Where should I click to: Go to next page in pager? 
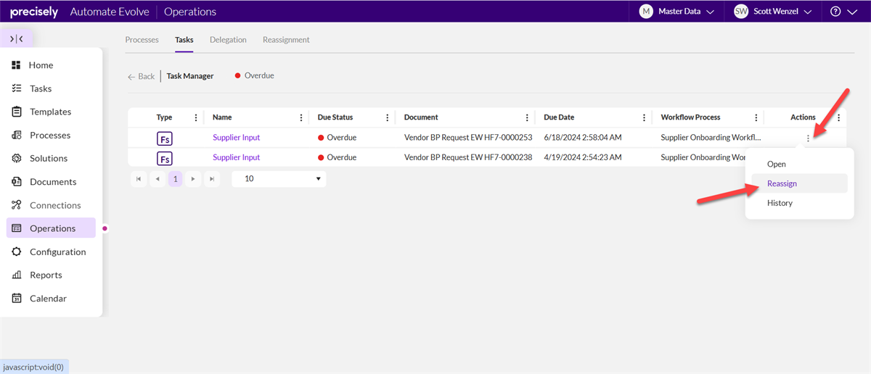193,178
